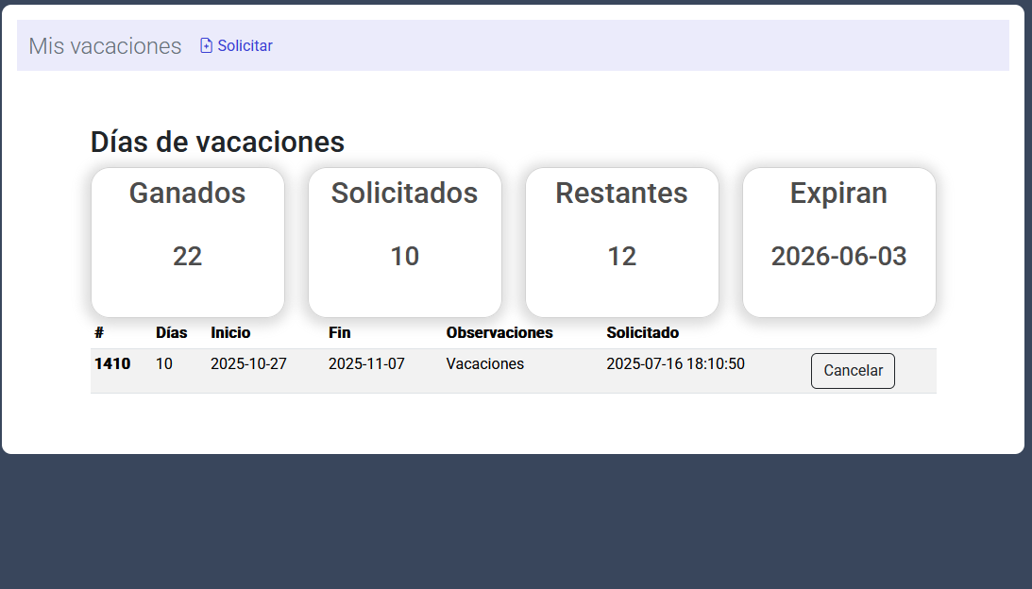The height and width of the screenshot is (589, 1032).
Task: Click the new-document icon beside Solicitar
Action: click(x=206, y=45)
